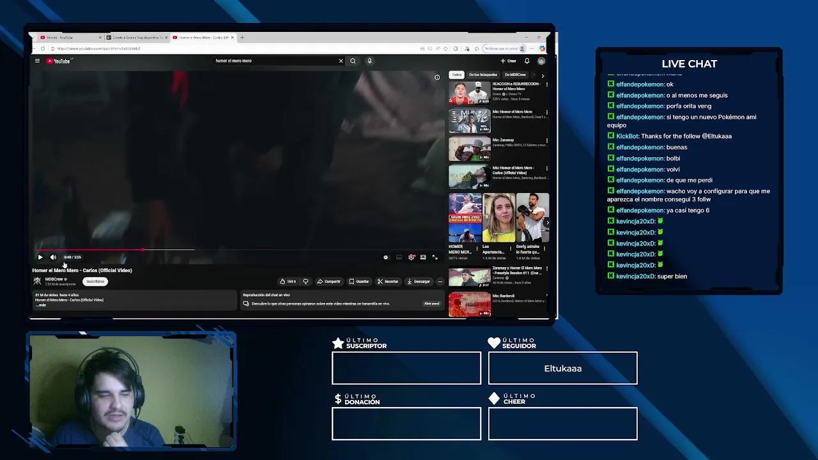This screenshot has width=818, height=460.
Task: Click the Recortar clip button
Action: click(x=388, y=281)
